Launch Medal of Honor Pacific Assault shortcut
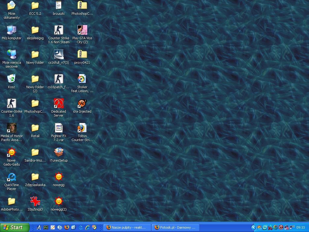The width and height of the screenshot is (309, 232). pyautogui.click(x=12, y=132)
